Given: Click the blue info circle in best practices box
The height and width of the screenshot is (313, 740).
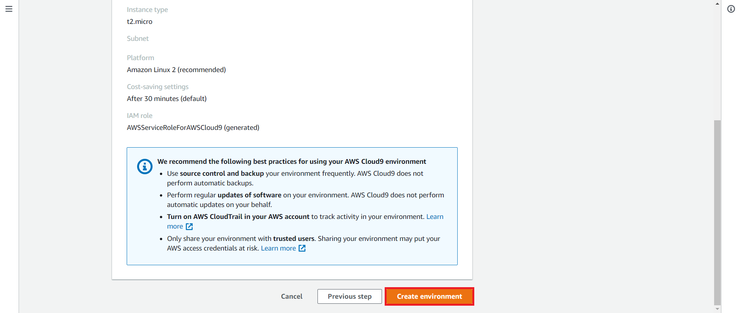Looking at the screenshot, I should pyautogui.click(x=145, y=167).
